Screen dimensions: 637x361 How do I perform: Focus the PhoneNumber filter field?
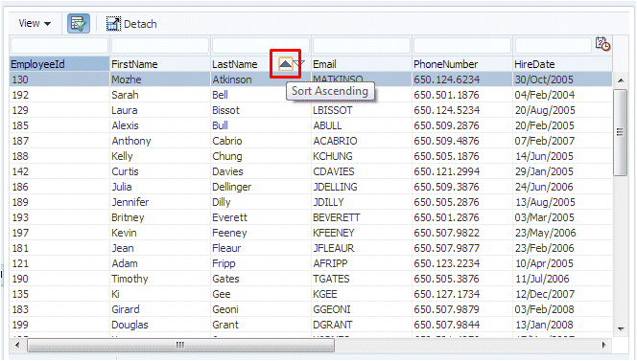[x=462, y=45]
